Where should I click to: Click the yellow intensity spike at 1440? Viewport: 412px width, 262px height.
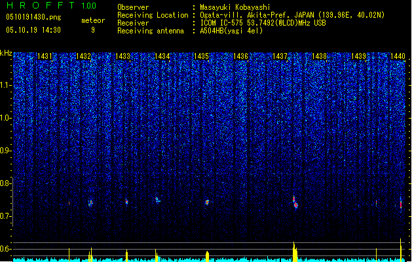pyautogui.click(x=401, y=250)
